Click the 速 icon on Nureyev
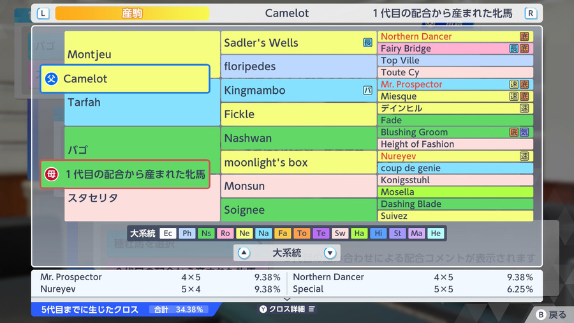The height and width of the screenshot is (323, 574). click(x=524, y=156)
